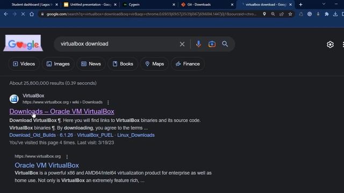Open the Oracle VM VirtualBox result
The height and width of the screenshot is (193, 344).
click(x=47, y=166)
